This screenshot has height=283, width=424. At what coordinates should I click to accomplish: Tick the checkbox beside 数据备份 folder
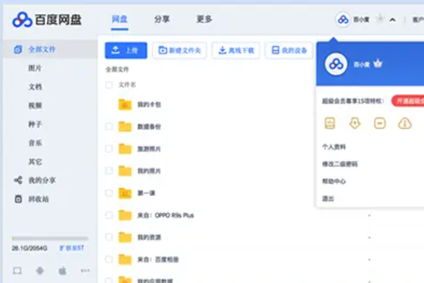[109, 127]
